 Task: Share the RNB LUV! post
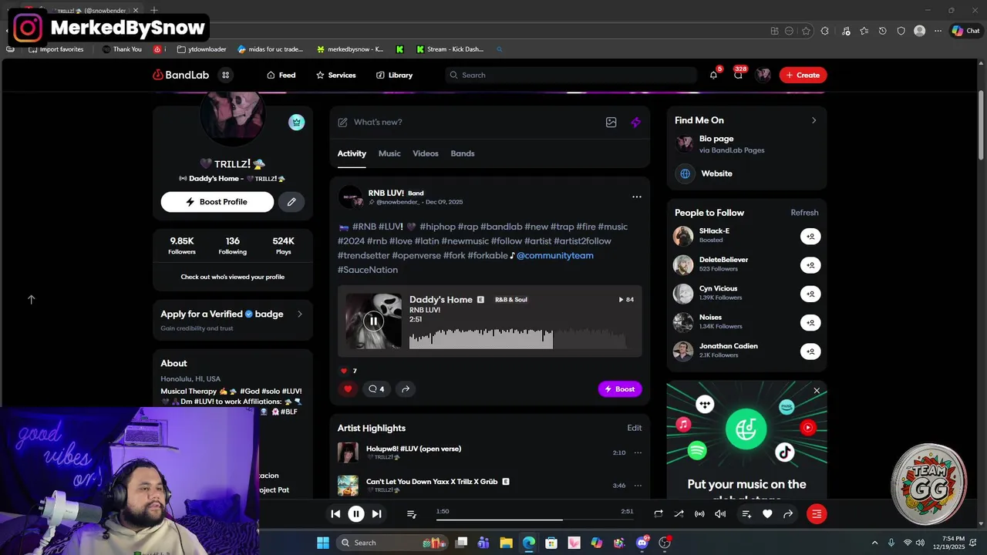406,389
